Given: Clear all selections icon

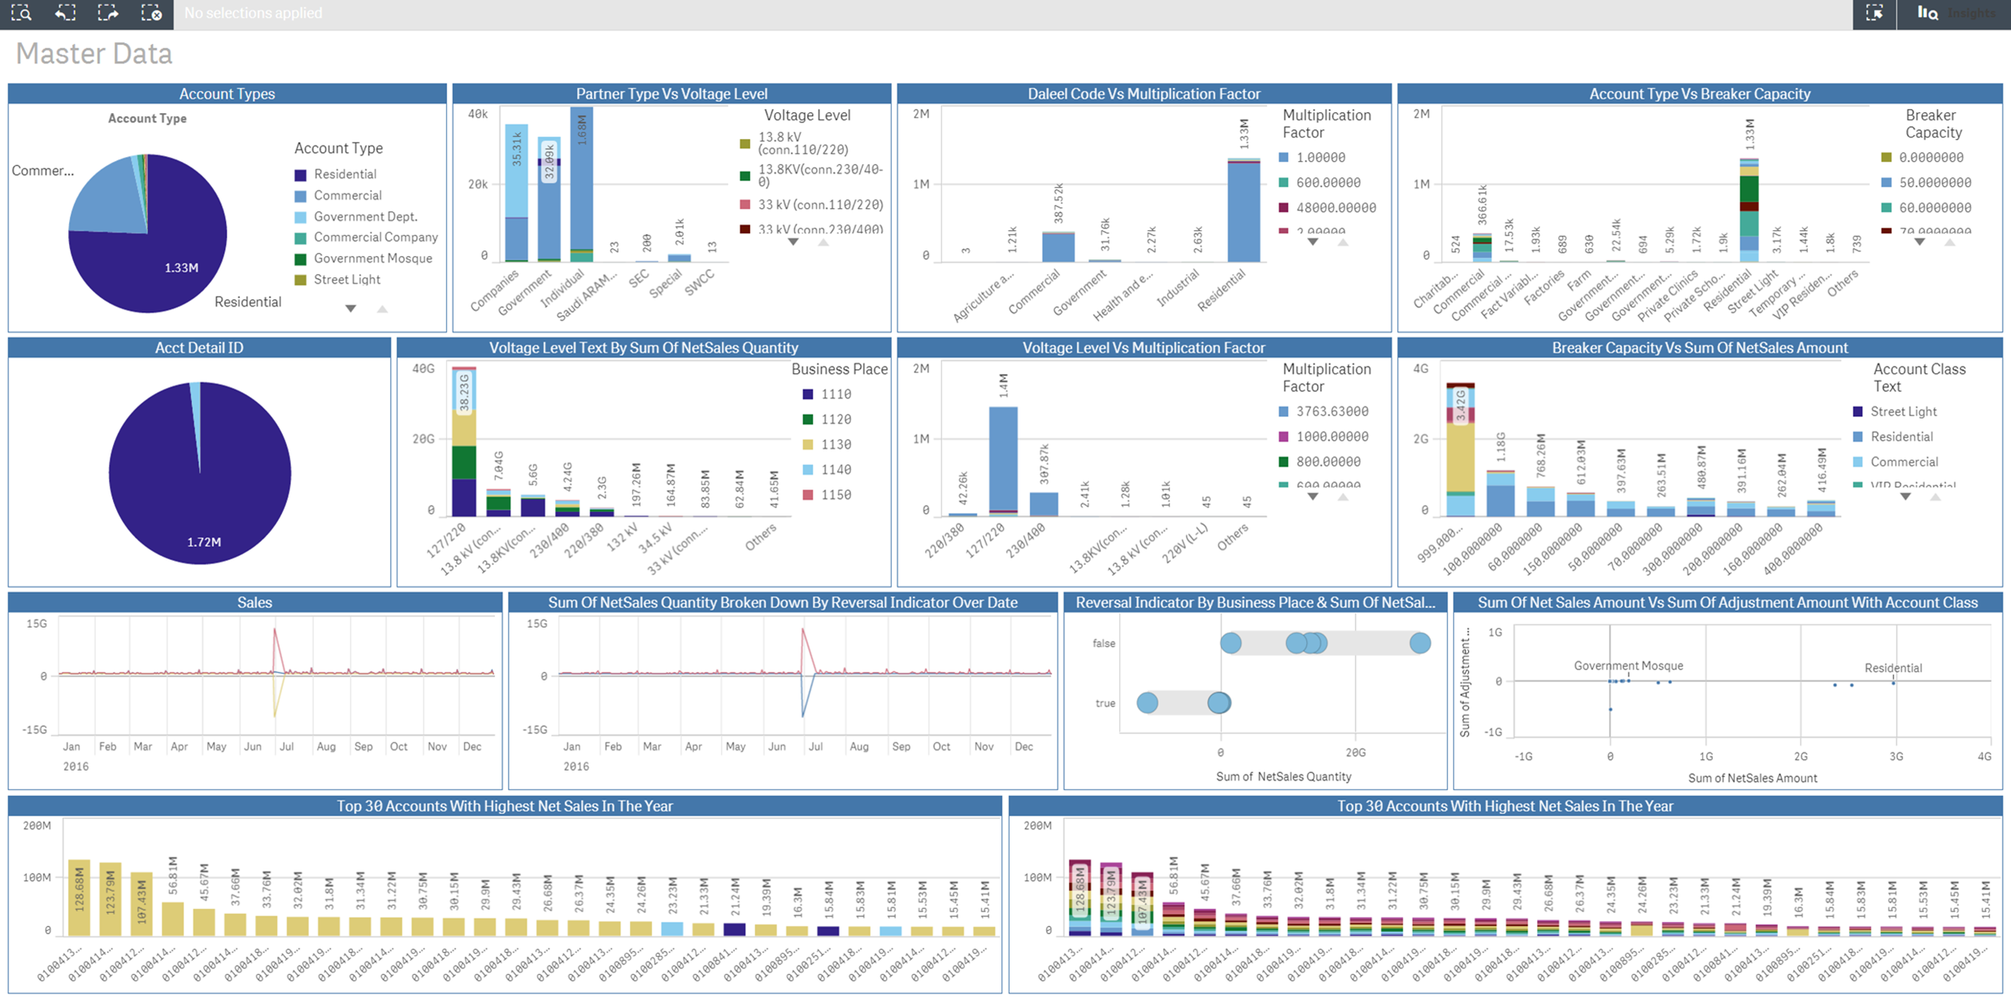Looking at the screenshot, I should (x=151, y=13).
